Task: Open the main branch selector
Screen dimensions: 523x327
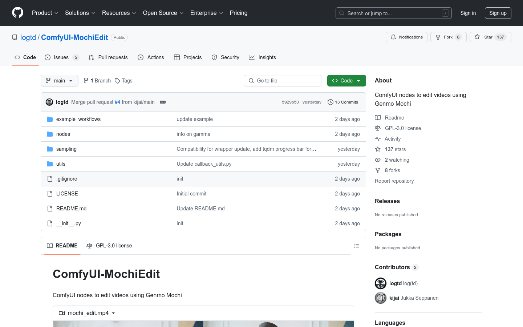Action: (60, 81)
